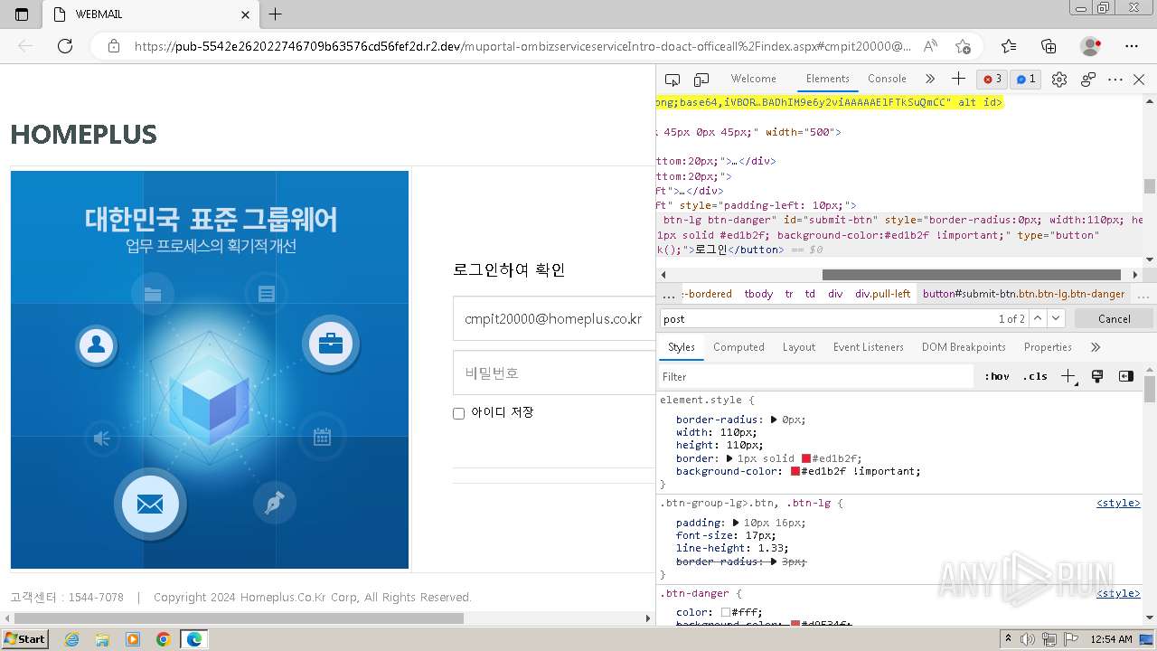The width and height of the screenshot is (1157, 651).
Task: Open DevTools settings gear
Action: (1059, 80)
